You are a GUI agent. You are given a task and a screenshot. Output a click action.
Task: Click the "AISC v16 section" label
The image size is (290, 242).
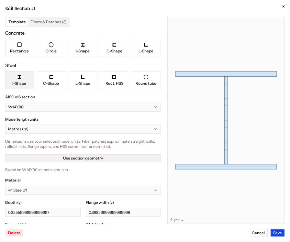click(x=20, y=97)
